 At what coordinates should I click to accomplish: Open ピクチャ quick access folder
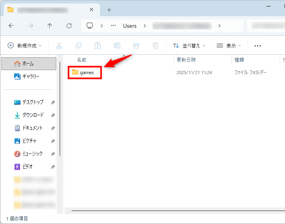click(x=25, y=141)
